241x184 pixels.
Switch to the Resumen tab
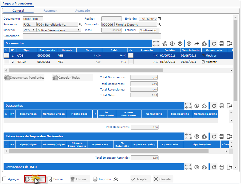[x=50, y=10]
